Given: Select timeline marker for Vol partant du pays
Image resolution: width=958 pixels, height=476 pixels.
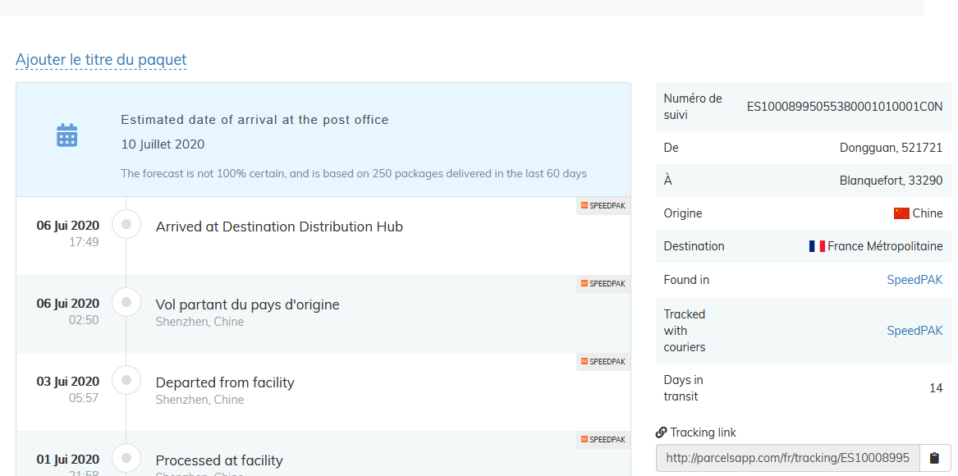Looking at the screenshot, I should (126, 302).
